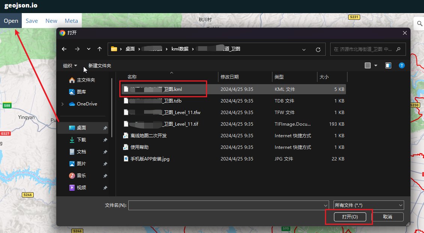This screenshot has width=424, height=233.
Task: Toggle the preview pane icon
Action: coord(388,65)
